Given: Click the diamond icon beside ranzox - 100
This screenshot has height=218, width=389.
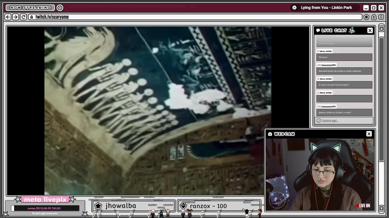Looking at the screenshot, I should click(183, 206).
